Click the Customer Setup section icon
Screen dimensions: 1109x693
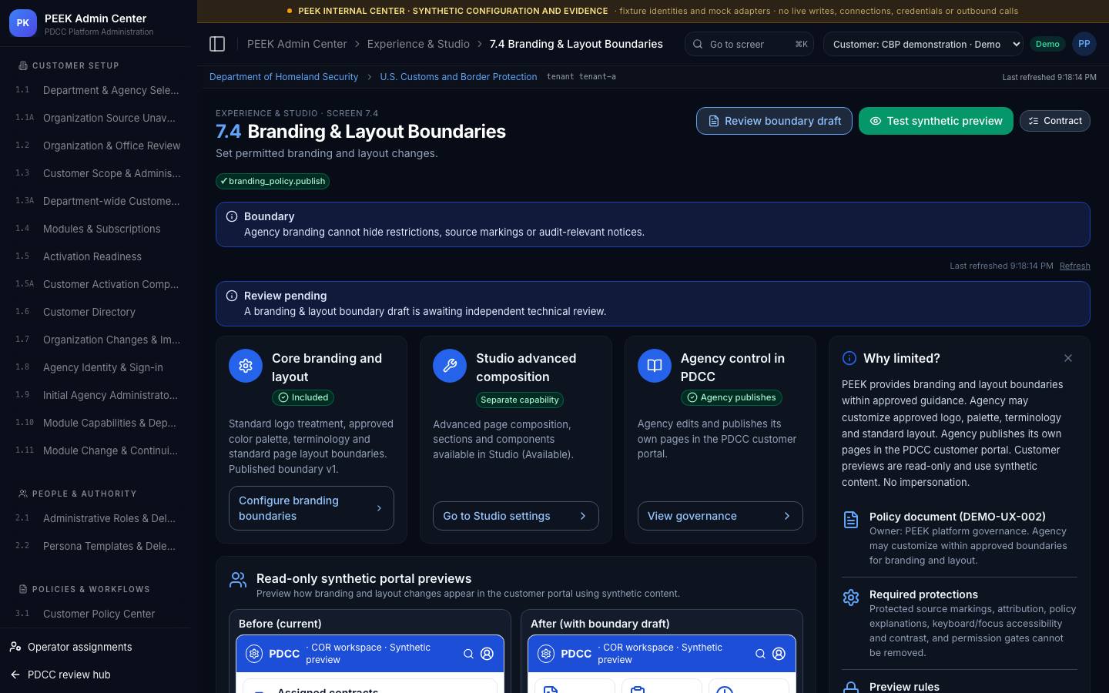click(x=23, y=65)
